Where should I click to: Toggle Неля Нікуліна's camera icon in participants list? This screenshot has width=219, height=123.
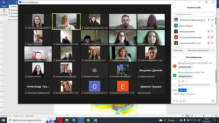212,20
